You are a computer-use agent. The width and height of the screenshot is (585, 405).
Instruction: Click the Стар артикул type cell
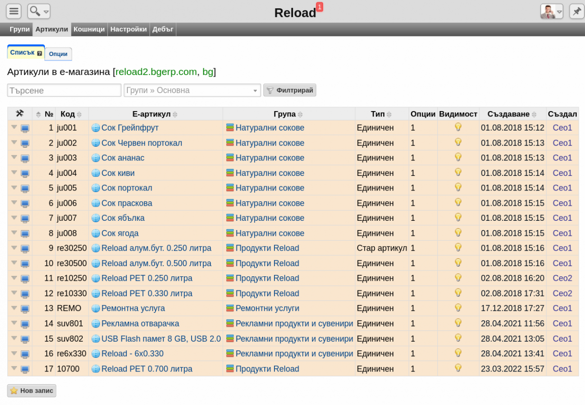point(382,249)
